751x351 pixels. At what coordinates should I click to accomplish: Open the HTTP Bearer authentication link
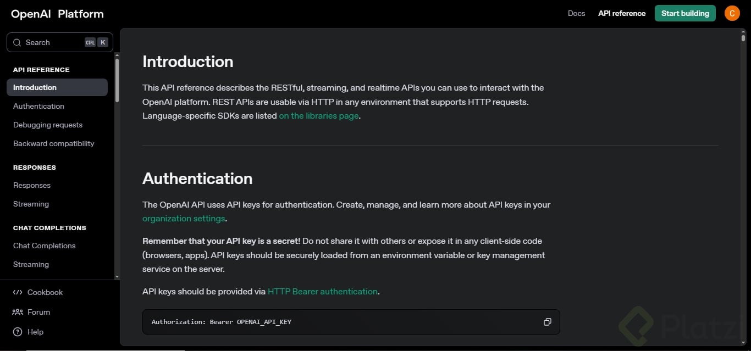coord(323,292)
